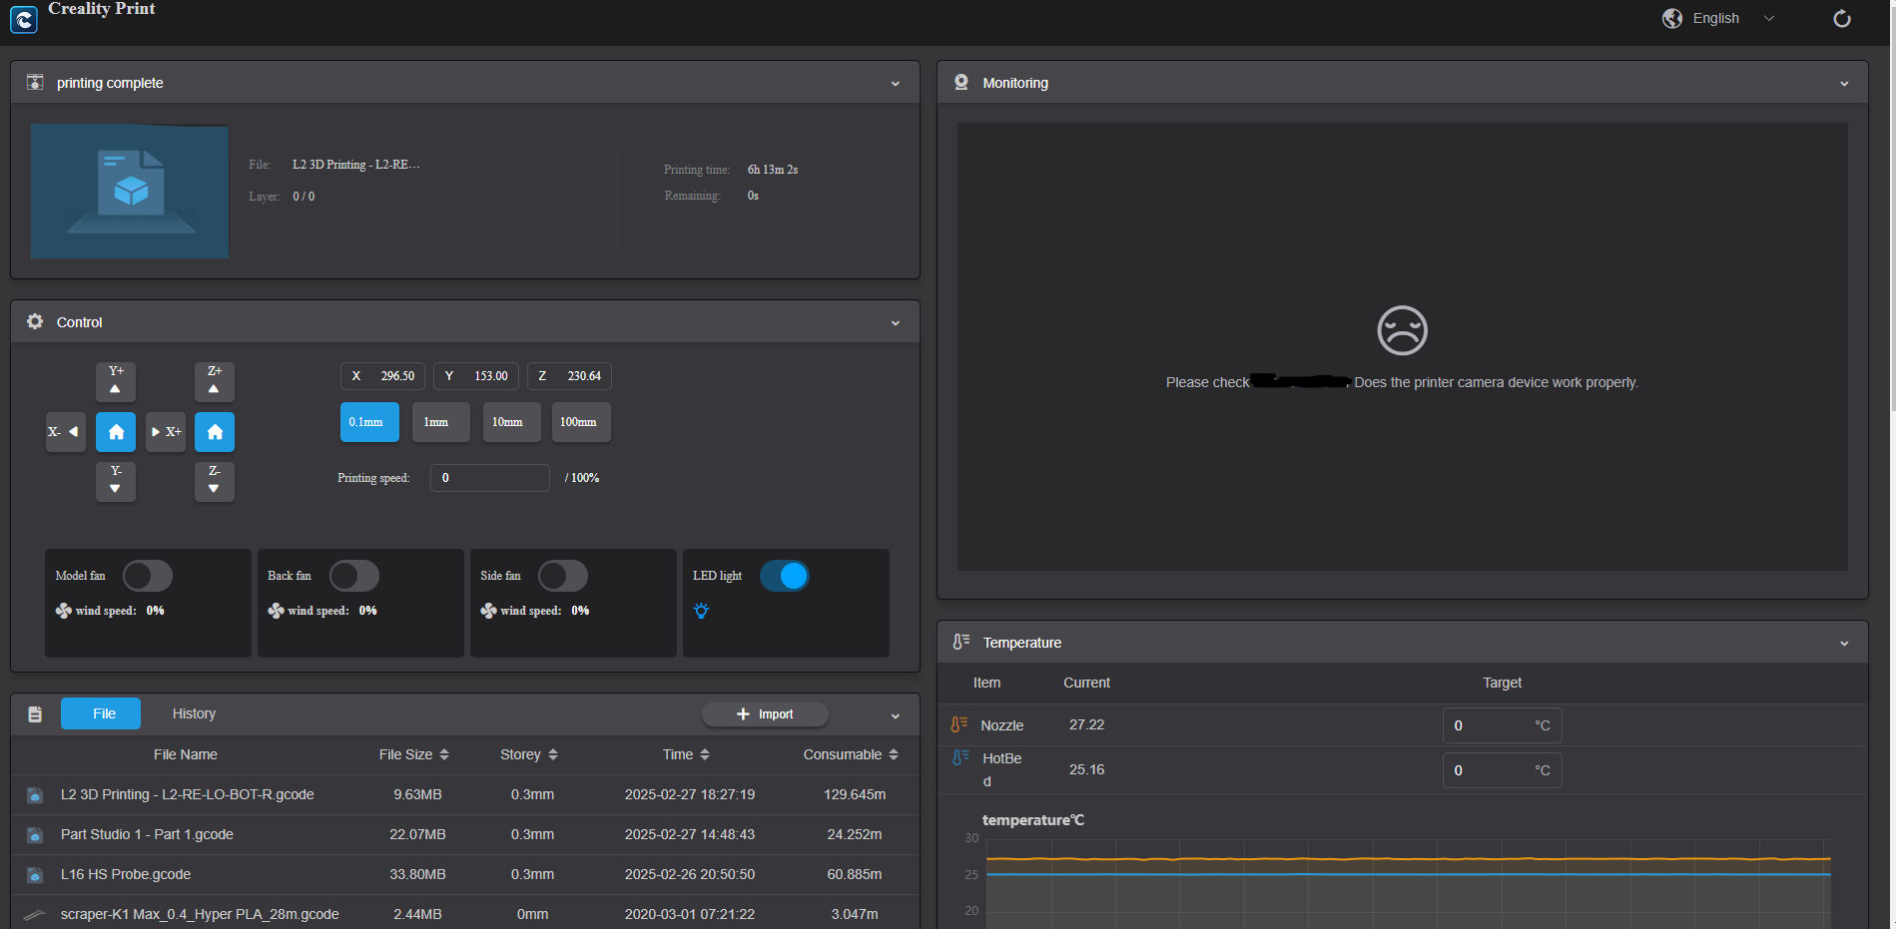Viewport: 1896px width, 929px height.
Task: Click the Temperature panel thermometer icon
Action: pos(961,642)
